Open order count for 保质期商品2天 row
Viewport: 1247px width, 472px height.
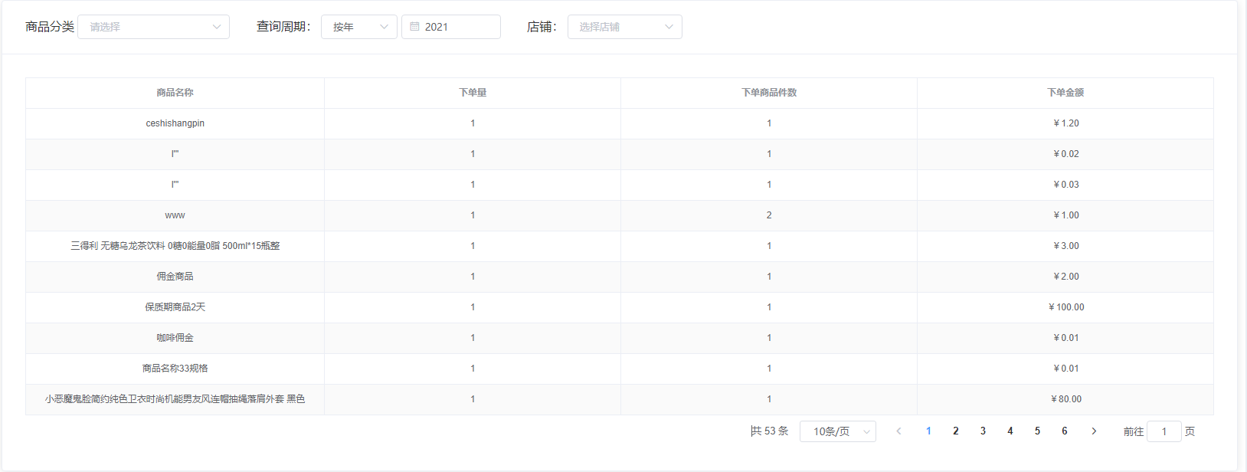pyautogui.click(x=473, y=307)
